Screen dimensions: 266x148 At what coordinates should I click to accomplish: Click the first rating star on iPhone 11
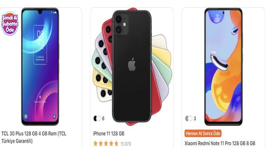96,144
